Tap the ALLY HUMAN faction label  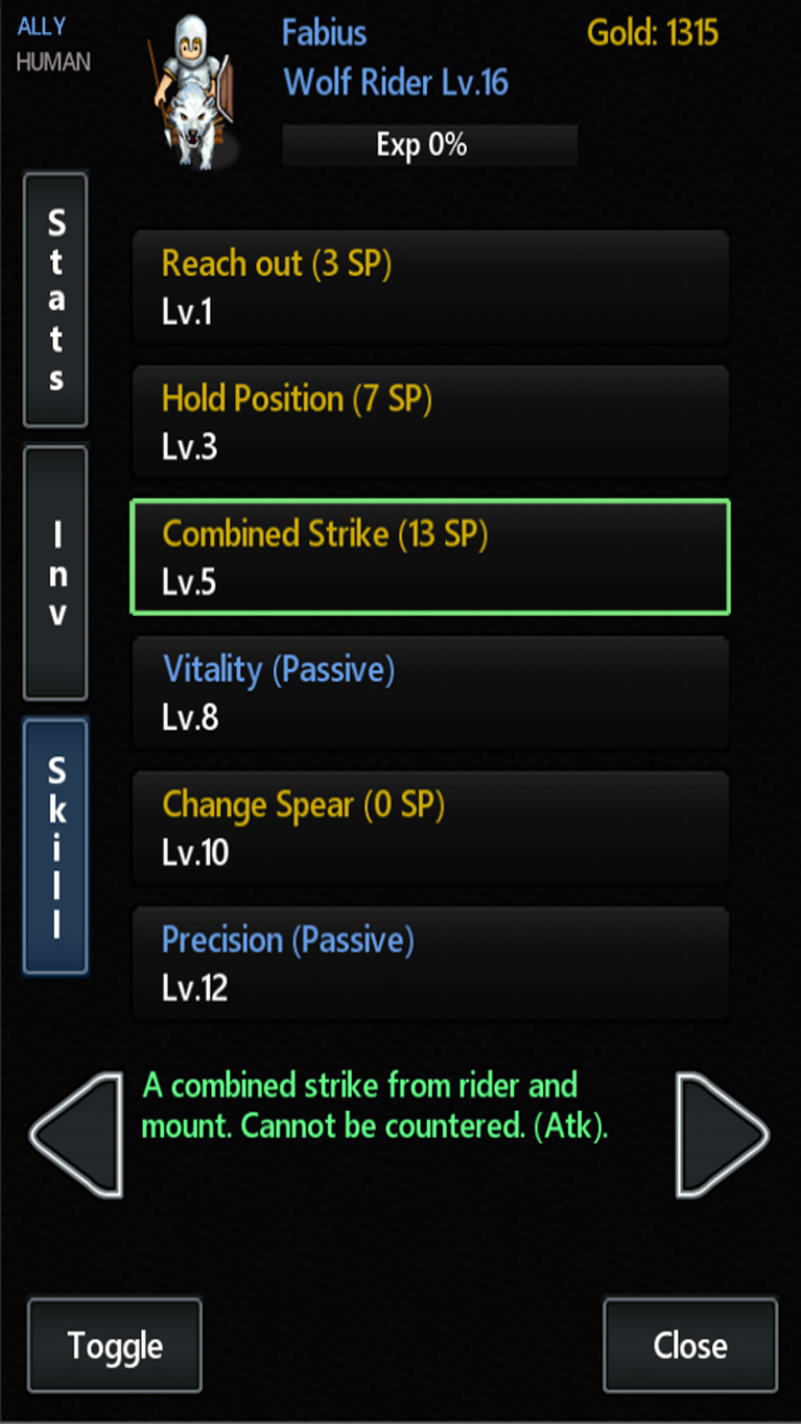pos(53,45)
